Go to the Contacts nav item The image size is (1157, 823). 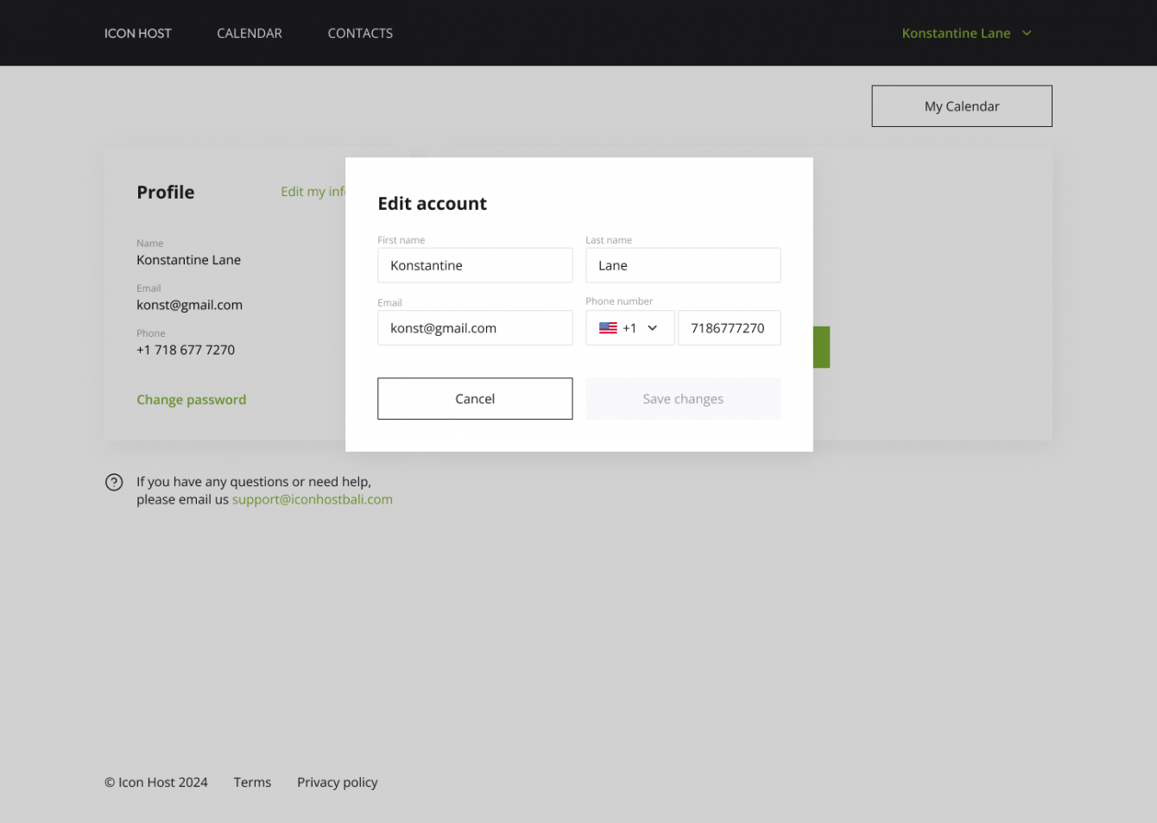coord(360,34)
